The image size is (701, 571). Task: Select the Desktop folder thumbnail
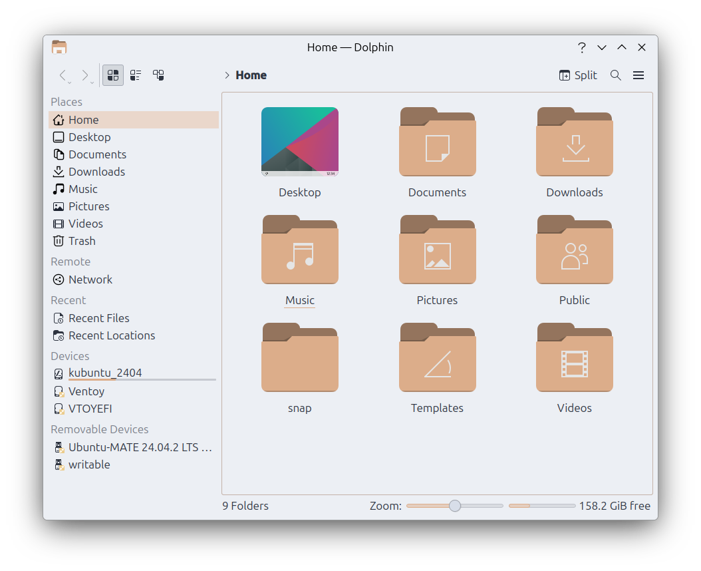coord(300,142)
